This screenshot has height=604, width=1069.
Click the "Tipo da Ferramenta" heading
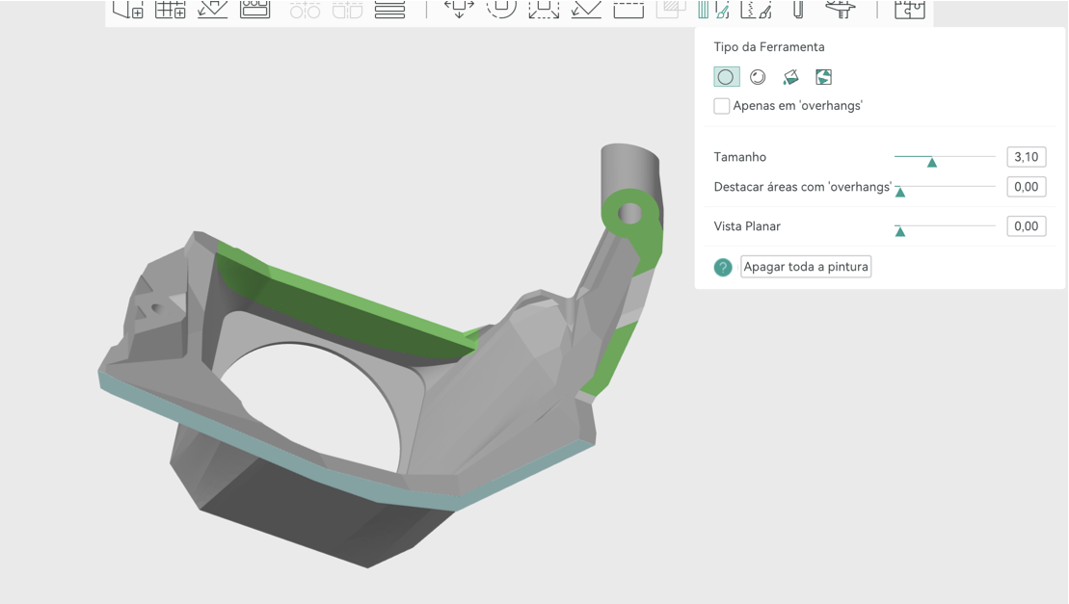click(769, 47)
